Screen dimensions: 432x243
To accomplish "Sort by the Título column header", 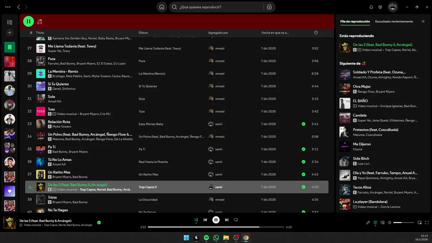I will tap(40, 33).
